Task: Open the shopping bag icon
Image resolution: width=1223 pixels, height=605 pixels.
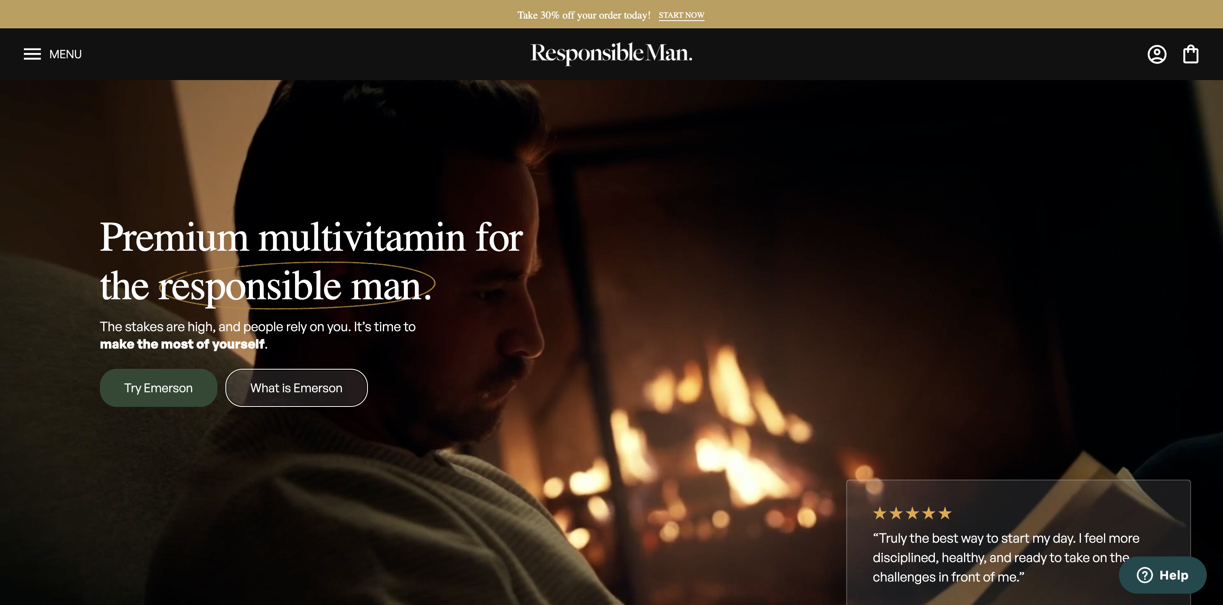Action: tap(1191, 54)
